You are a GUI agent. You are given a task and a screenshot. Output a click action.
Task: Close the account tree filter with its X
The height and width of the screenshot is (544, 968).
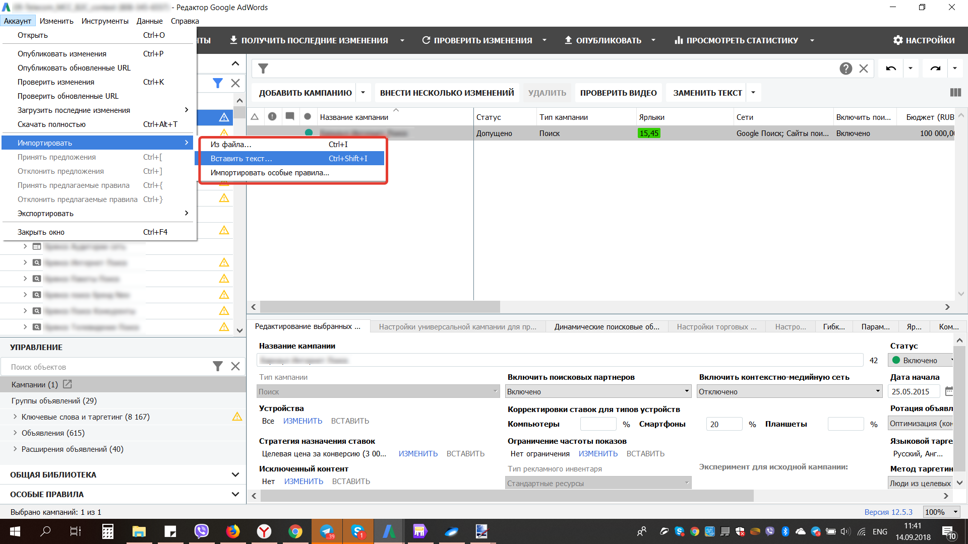(x=235, y=83)
